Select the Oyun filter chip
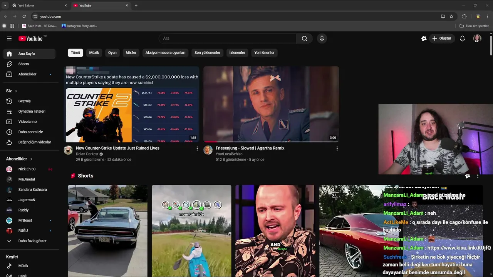This screenshot has width=493, height=277. pyautogui.click(x=112, y=53)
